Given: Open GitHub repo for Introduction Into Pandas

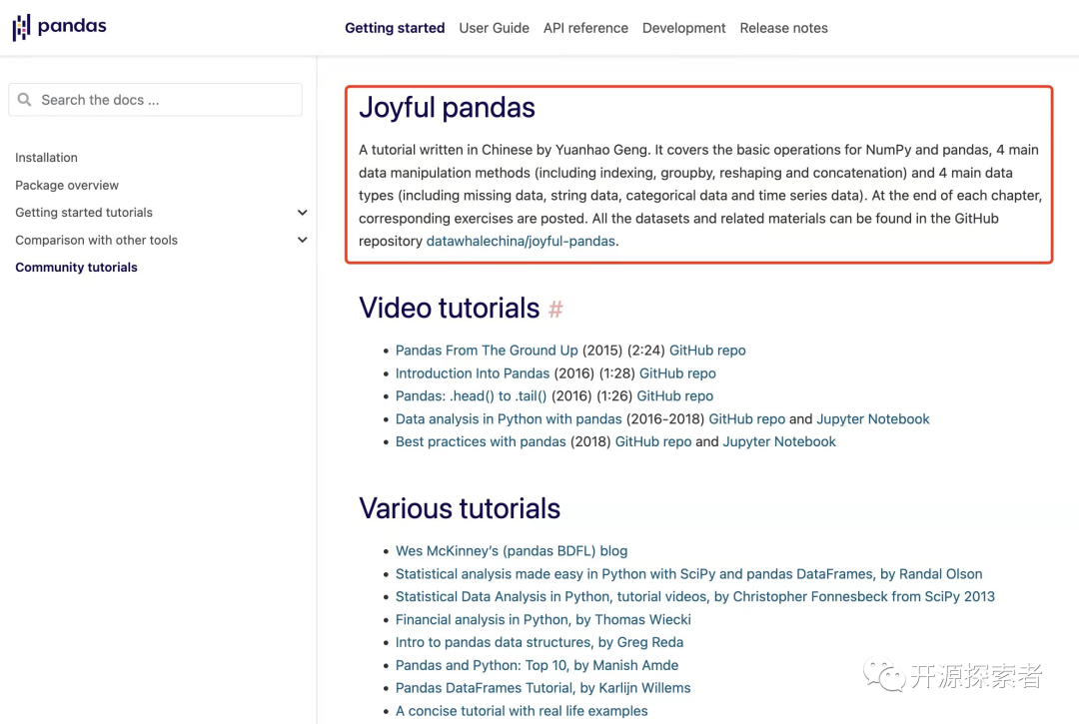Looking at the screenshot, I should 677,373.
